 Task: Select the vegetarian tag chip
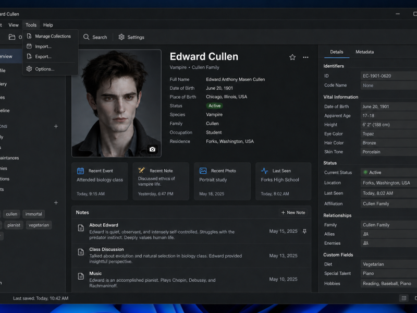pyautogui.click(x=39, y=225)
